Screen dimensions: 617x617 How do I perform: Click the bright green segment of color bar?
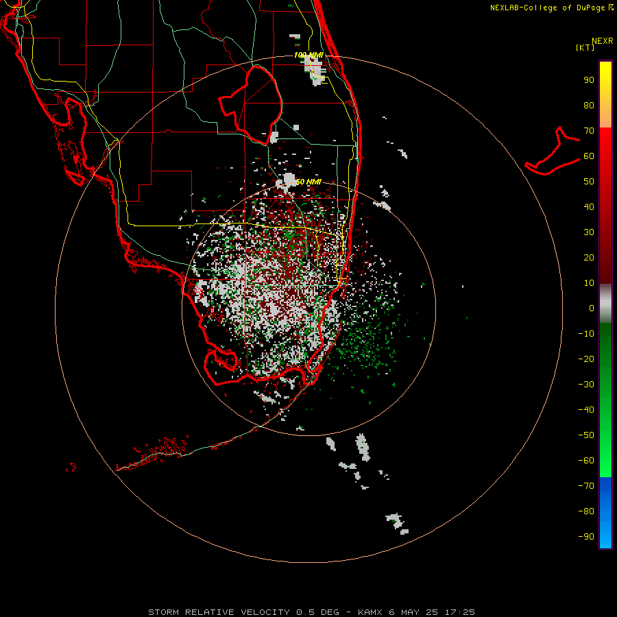pos(605,452)
